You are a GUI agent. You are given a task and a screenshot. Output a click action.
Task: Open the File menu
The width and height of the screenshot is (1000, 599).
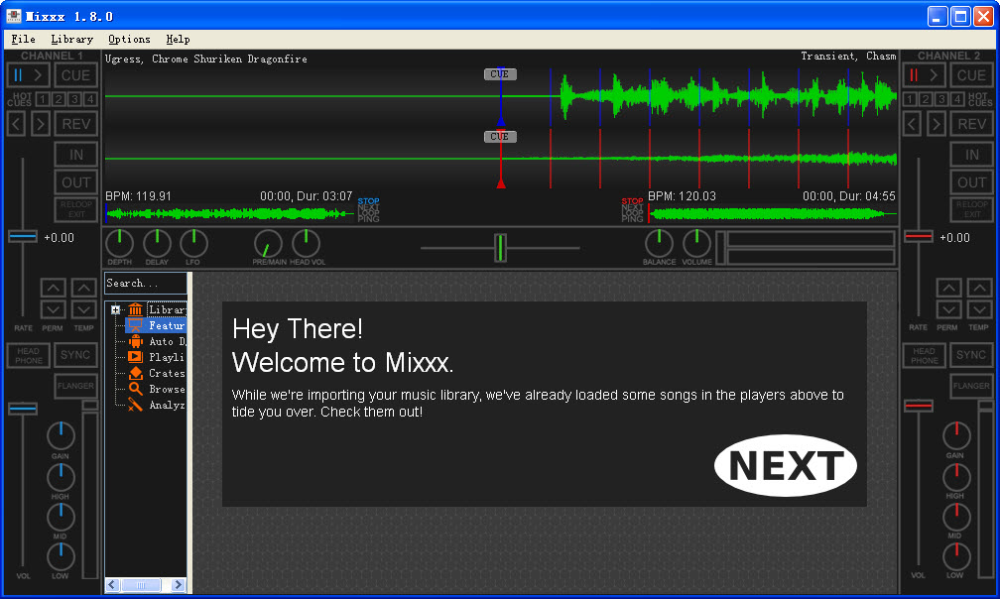(24, 40)
